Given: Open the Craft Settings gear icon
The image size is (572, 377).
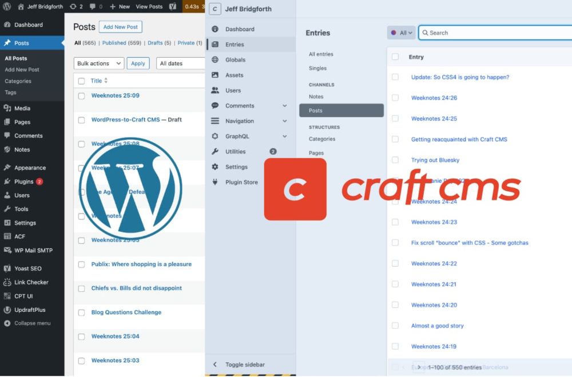Looking at the screenshot, I should pyautogui.click(x=215, y=167).
